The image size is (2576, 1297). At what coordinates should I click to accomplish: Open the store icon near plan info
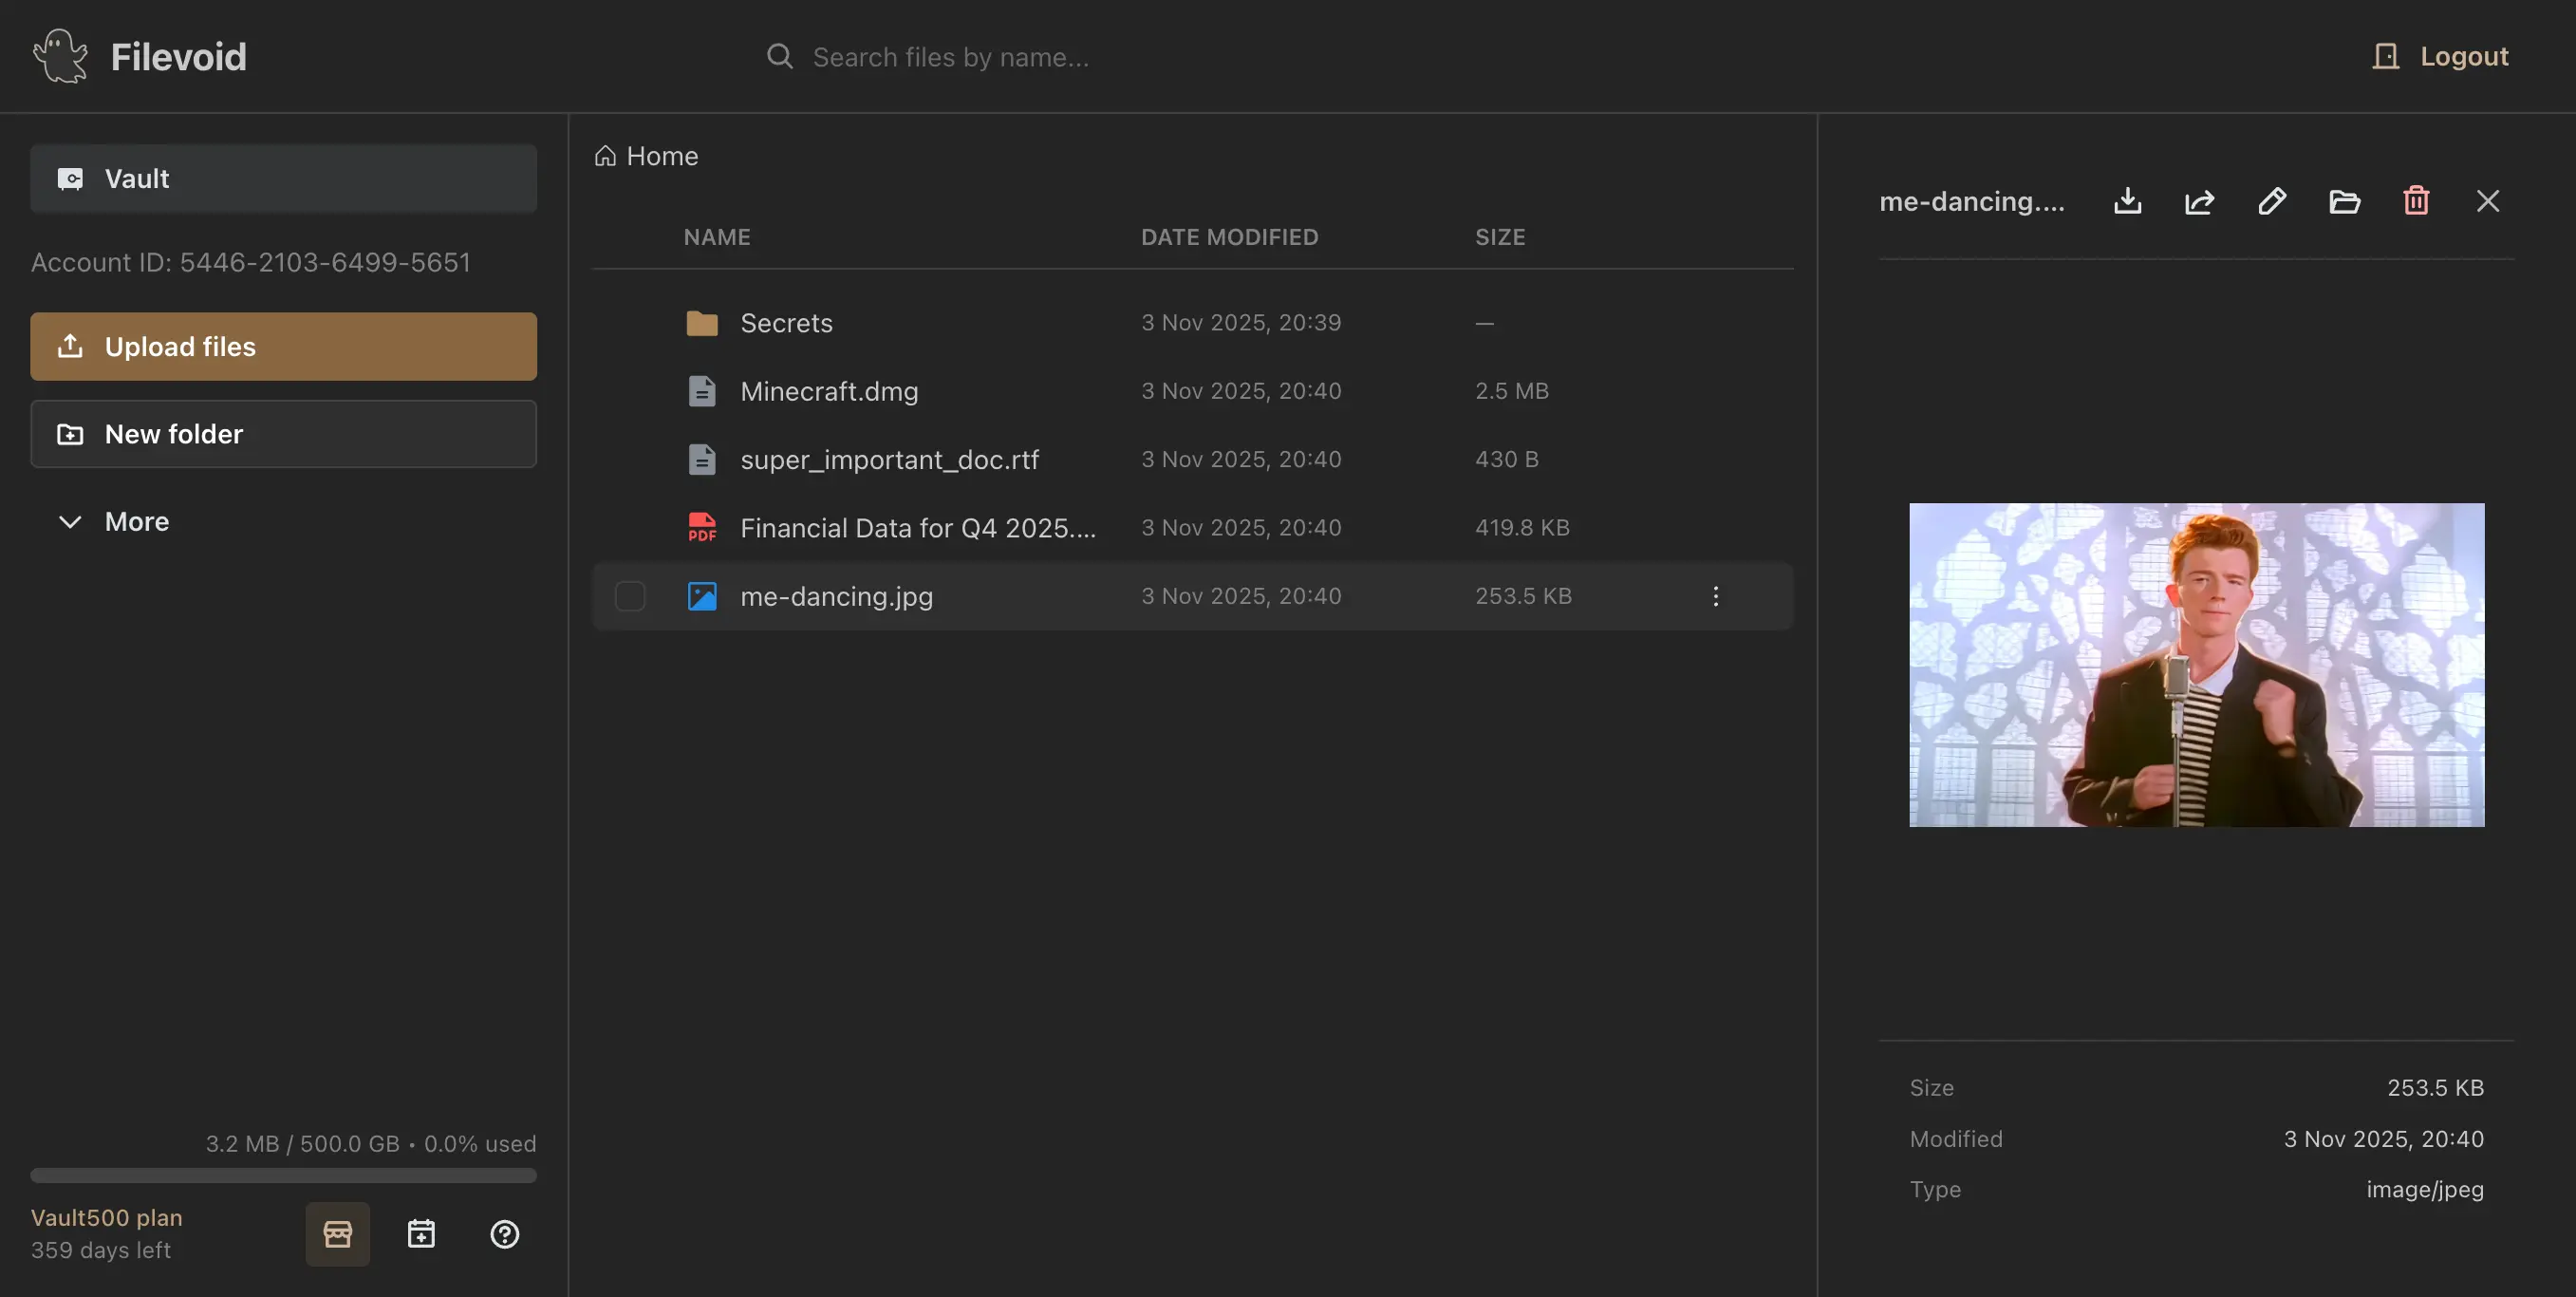click(338, 1234)
